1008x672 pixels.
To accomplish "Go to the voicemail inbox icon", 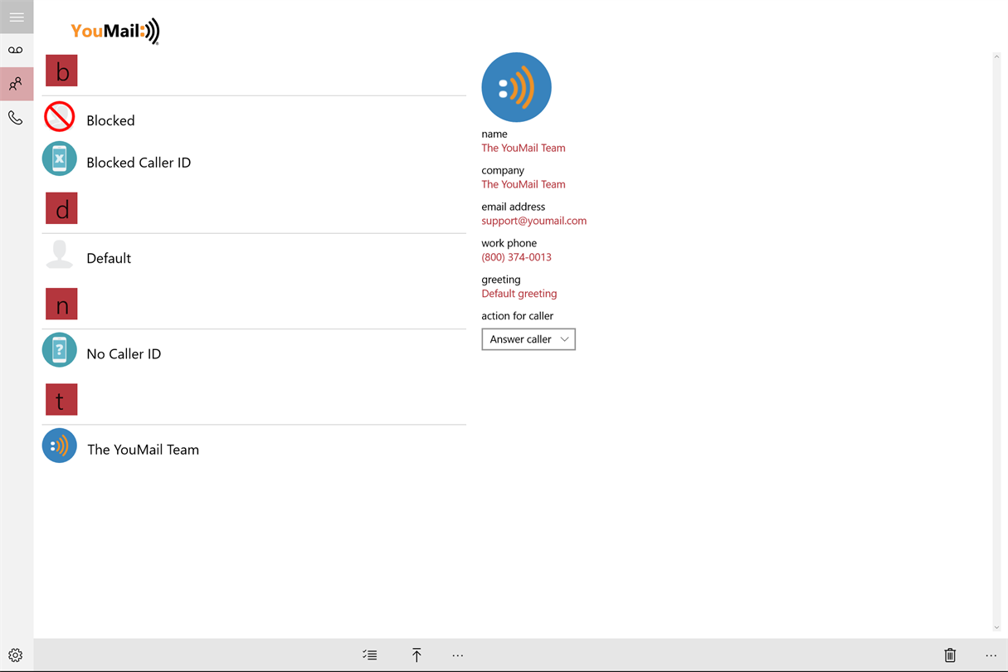I will coord(16,51).
